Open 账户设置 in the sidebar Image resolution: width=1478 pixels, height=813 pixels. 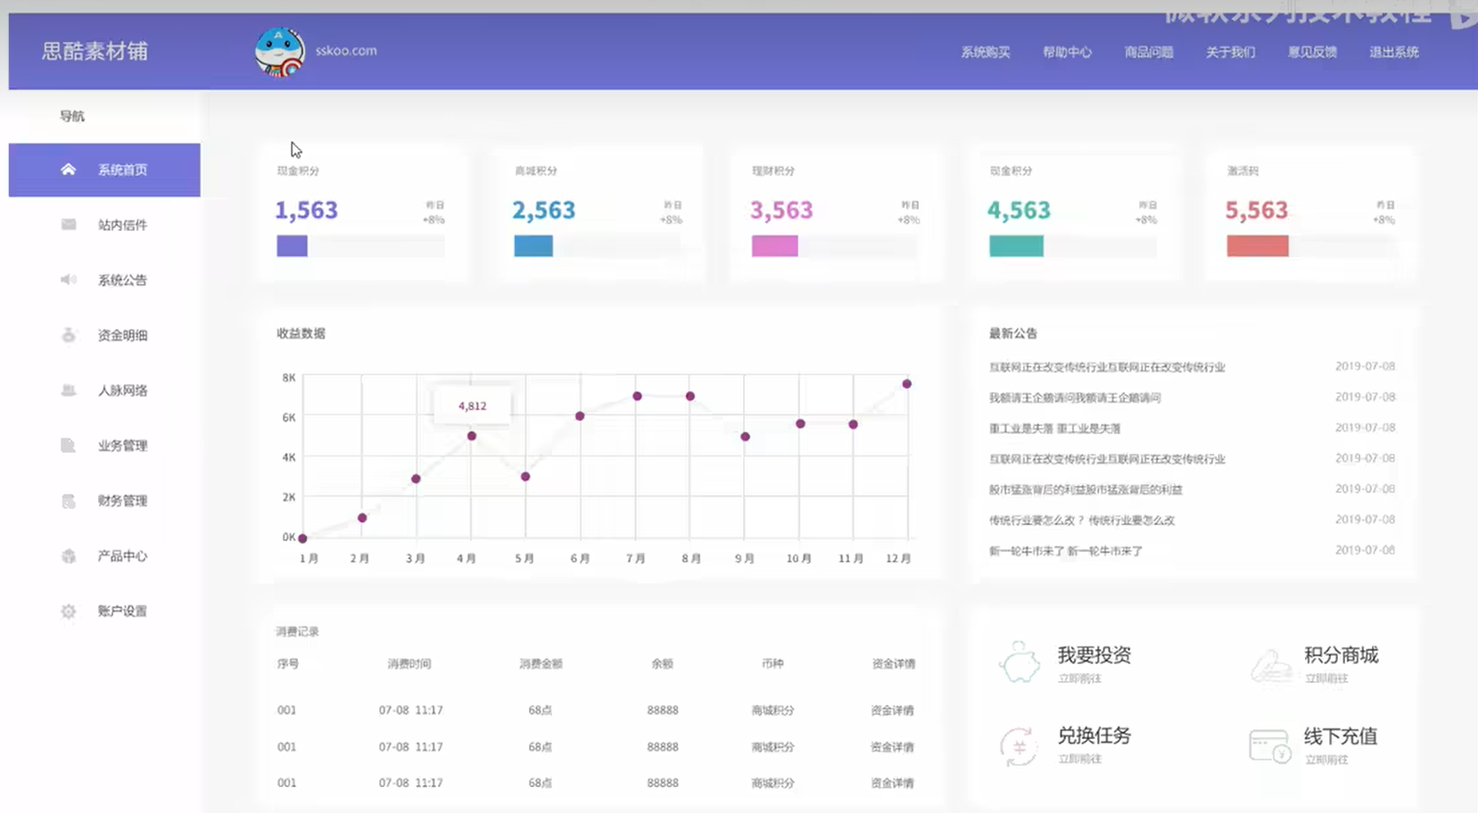104,611
